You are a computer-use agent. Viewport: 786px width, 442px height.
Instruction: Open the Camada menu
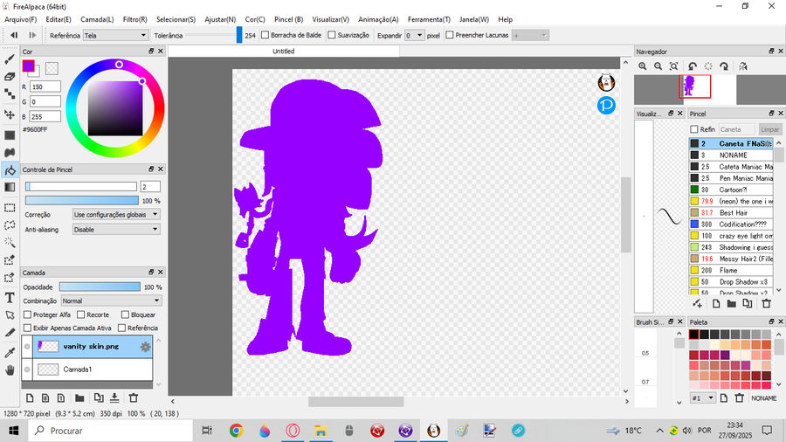pyautogui.click(x=97, y=19)
